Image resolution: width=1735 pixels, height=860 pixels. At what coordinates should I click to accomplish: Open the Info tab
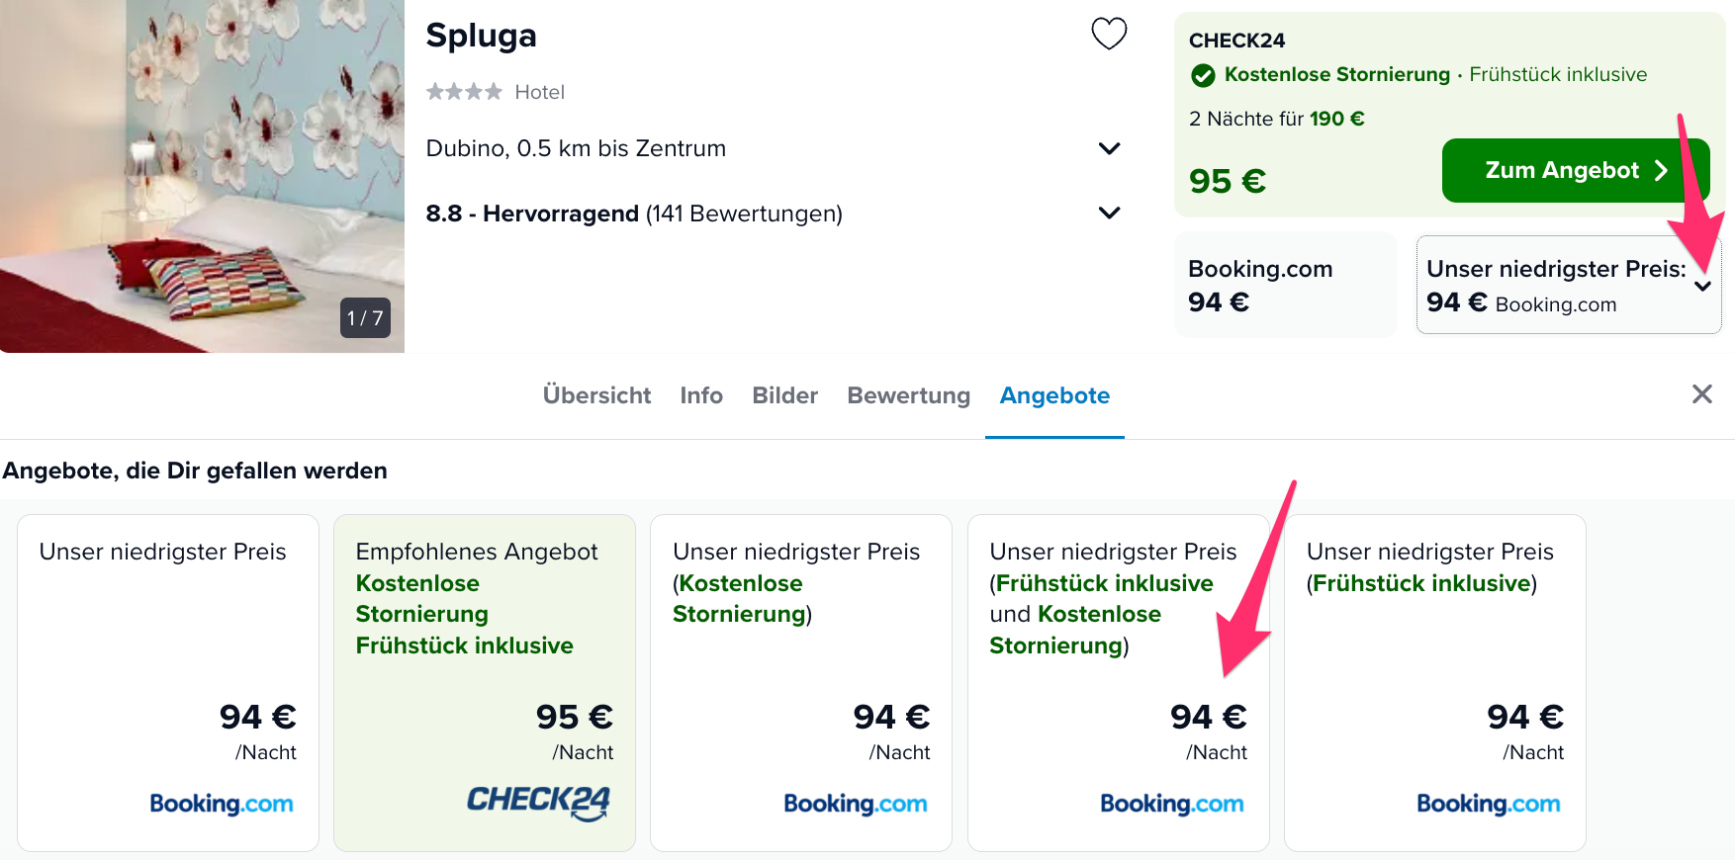click(701, 395)
